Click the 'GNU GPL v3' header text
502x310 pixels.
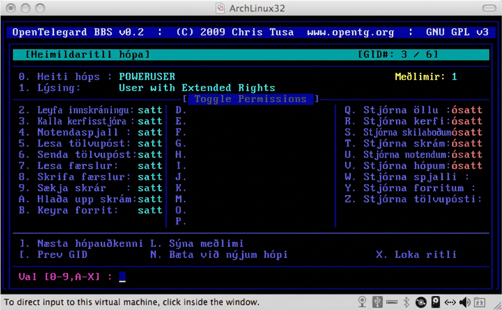tap(457, 32)
